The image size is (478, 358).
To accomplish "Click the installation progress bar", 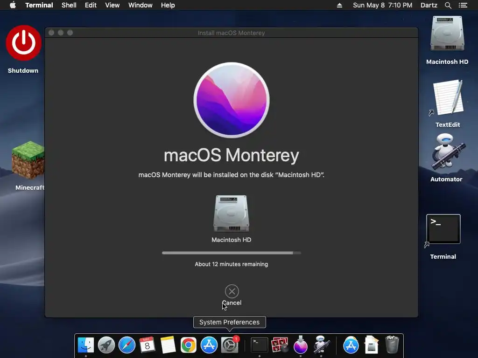I will (232, 253).
